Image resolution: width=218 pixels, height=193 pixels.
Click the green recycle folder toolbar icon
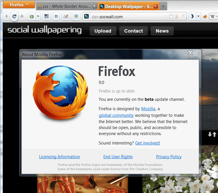[32, 17]
